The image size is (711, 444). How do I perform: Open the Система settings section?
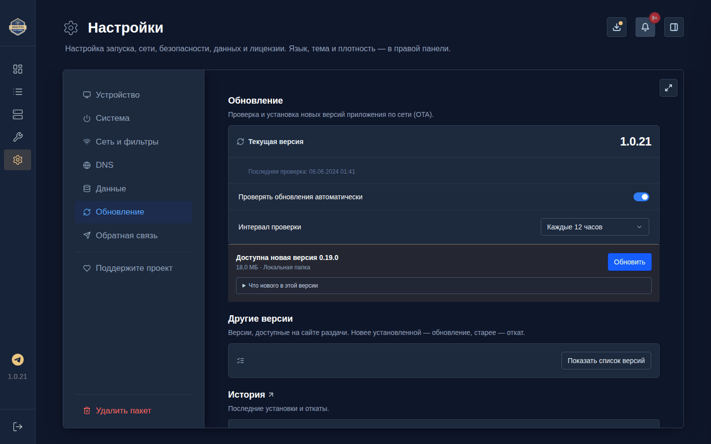pos(133,118)
